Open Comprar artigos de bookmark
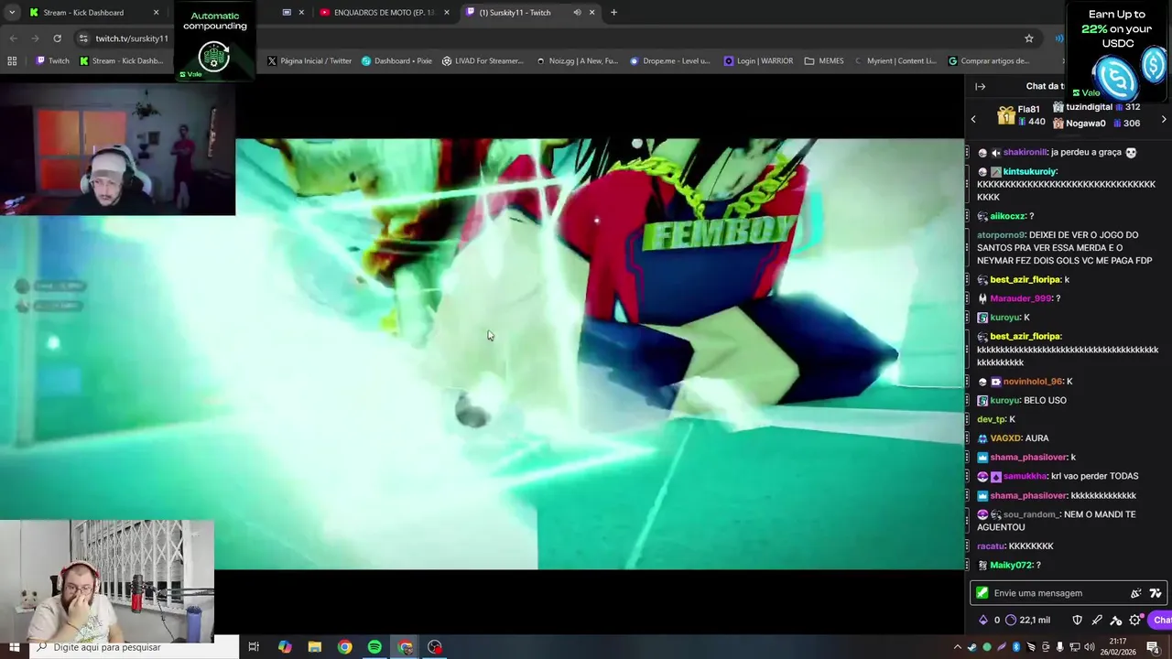 (x=989, y=61)
